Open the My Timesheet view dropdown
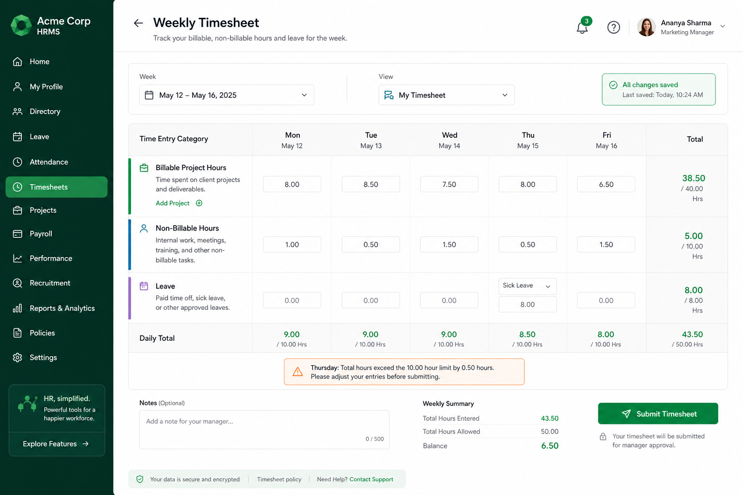The width and height of the screenshot is (743, 495). pos(446,95)
